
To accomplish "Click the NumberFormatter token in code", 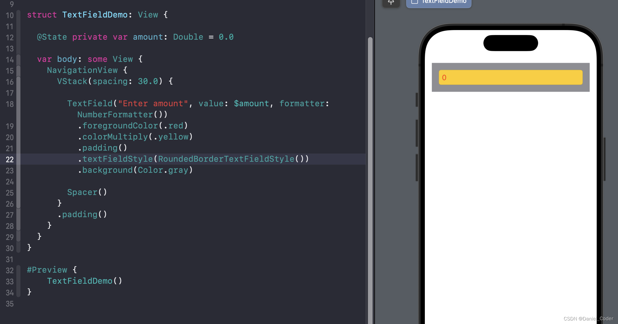I will pyautogui.click(x=115, y=114).
